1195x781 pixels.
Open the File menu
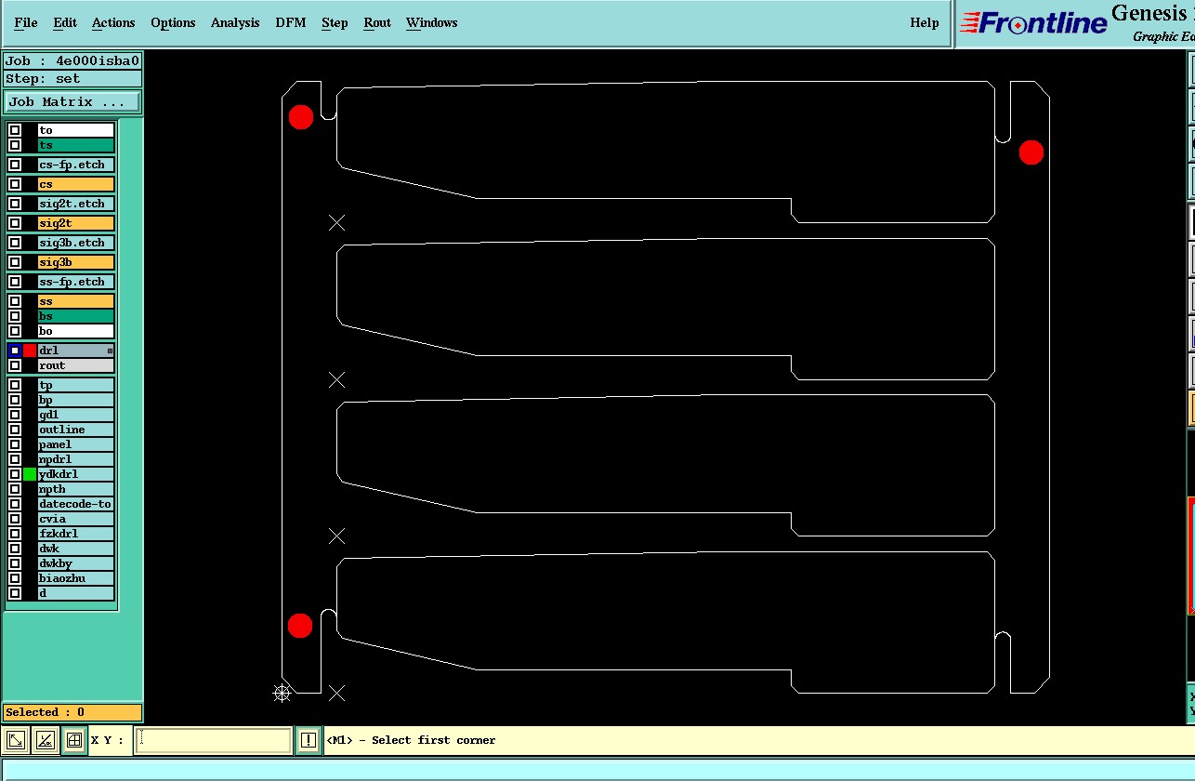26,22
